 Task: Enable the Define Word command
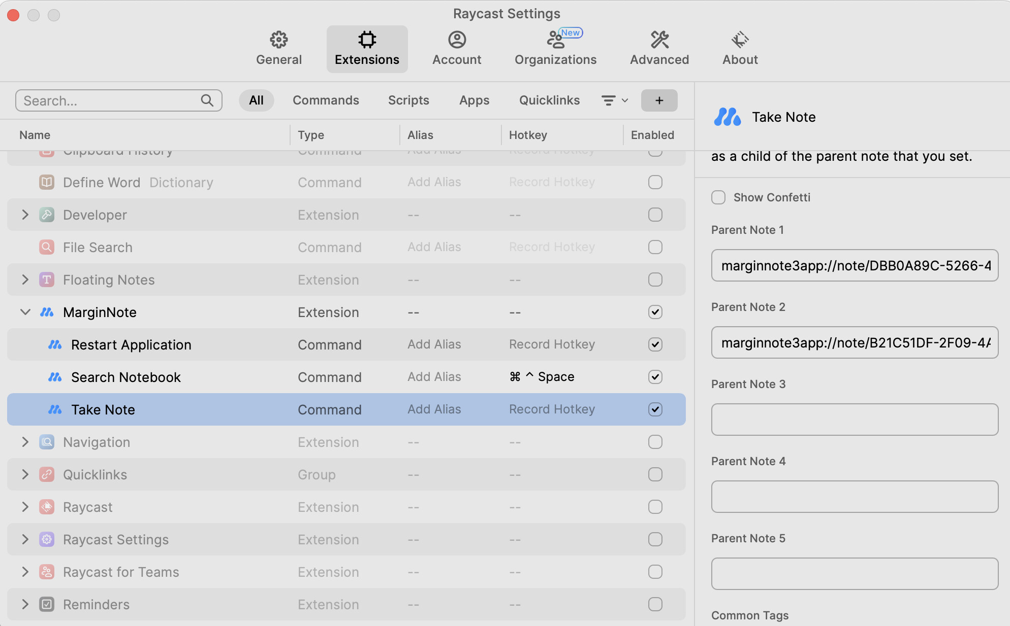[655, 182]
